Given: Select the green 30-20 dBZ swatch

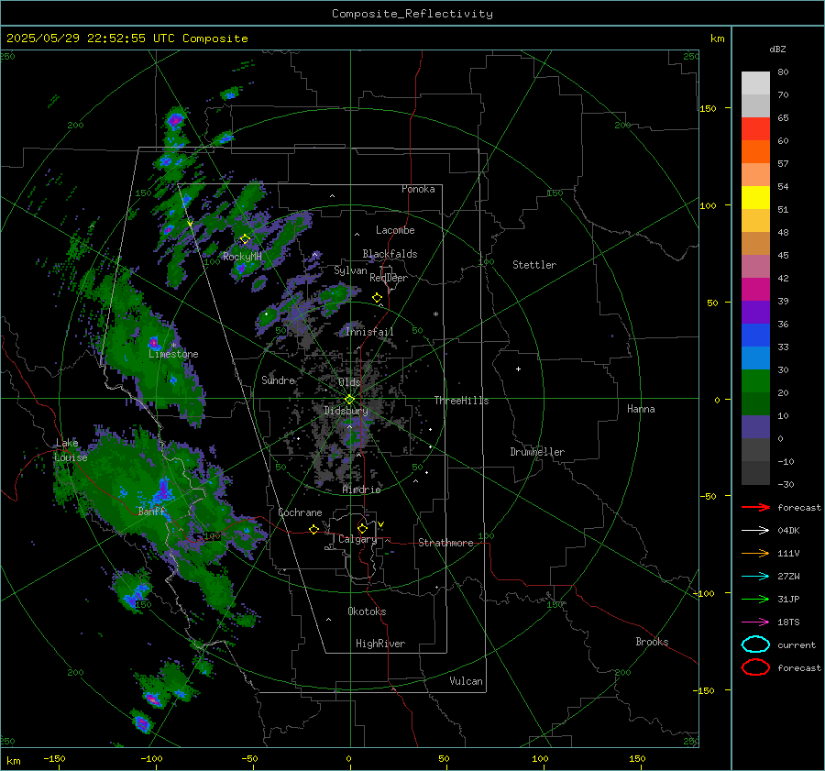Looking at the screenshot, I should [x=755, y=381].
